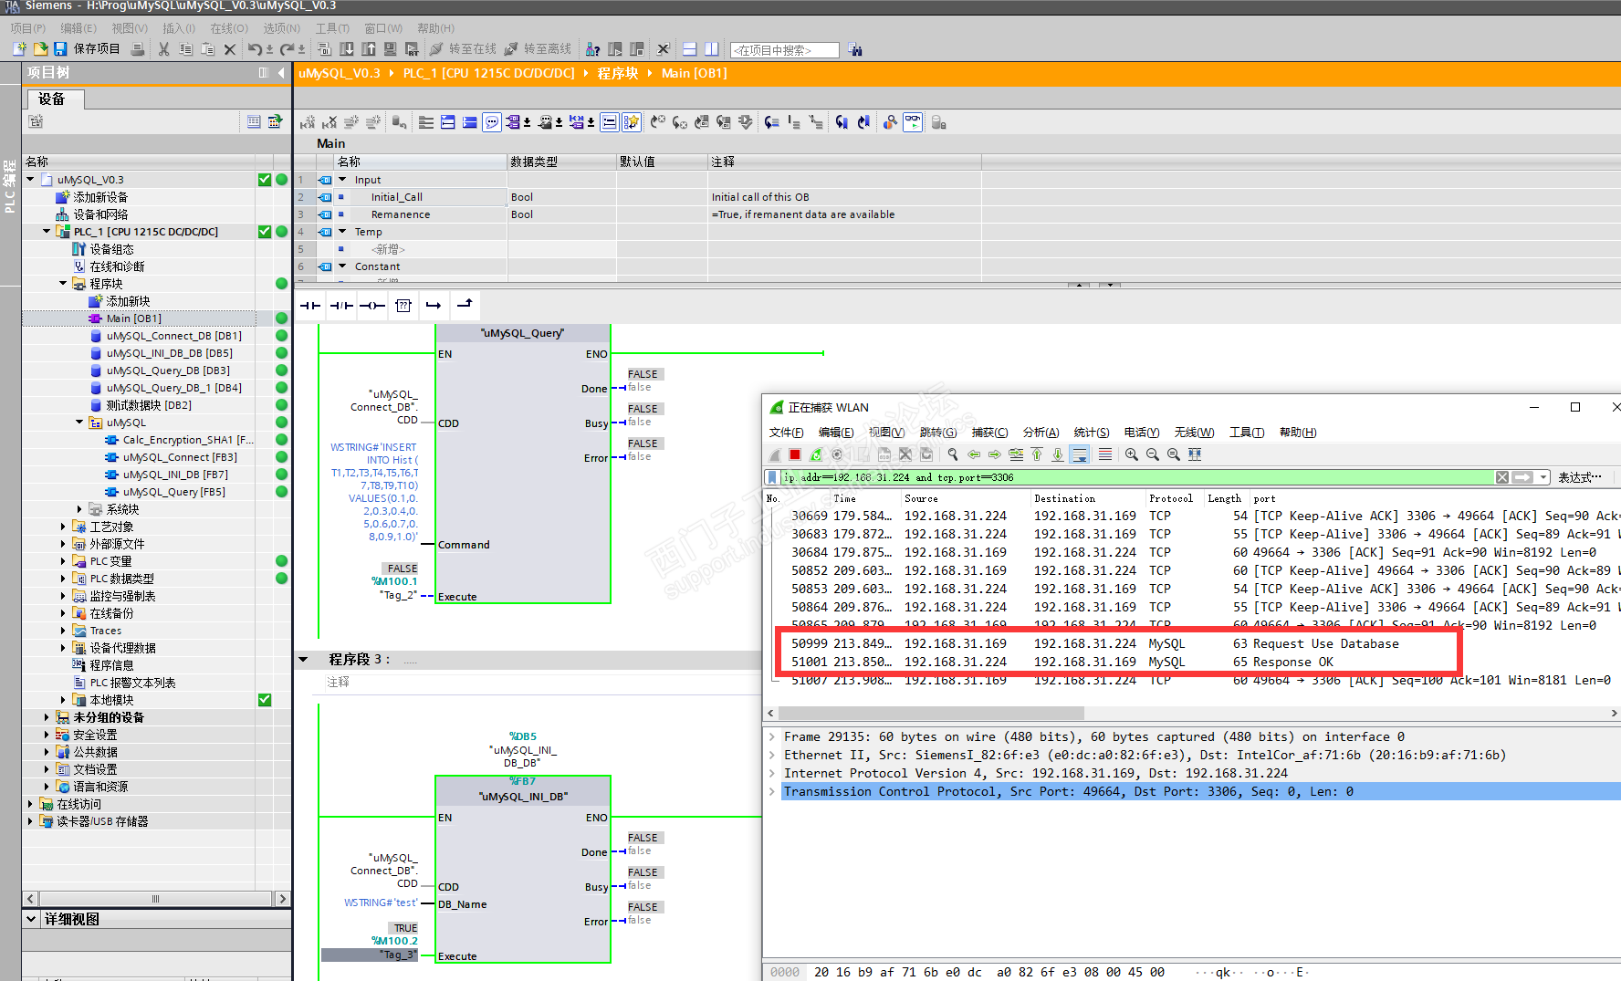Collapse the 详细视图 panel
The height and width of the screenshot is (981, 1621).
coord(32,919)
